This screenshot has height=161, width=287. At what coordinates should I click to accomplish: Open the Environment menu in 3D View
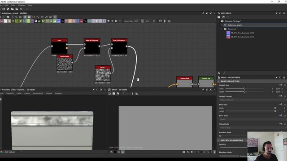[x=38, y=93]
